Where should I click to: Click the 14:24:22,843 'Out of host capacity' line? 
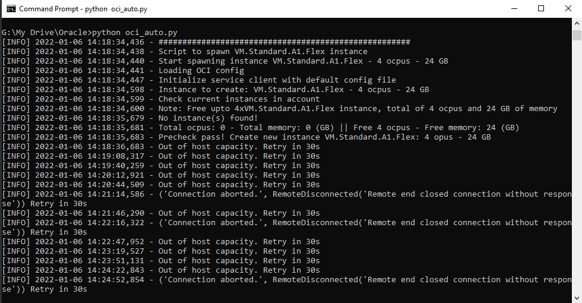161,270
